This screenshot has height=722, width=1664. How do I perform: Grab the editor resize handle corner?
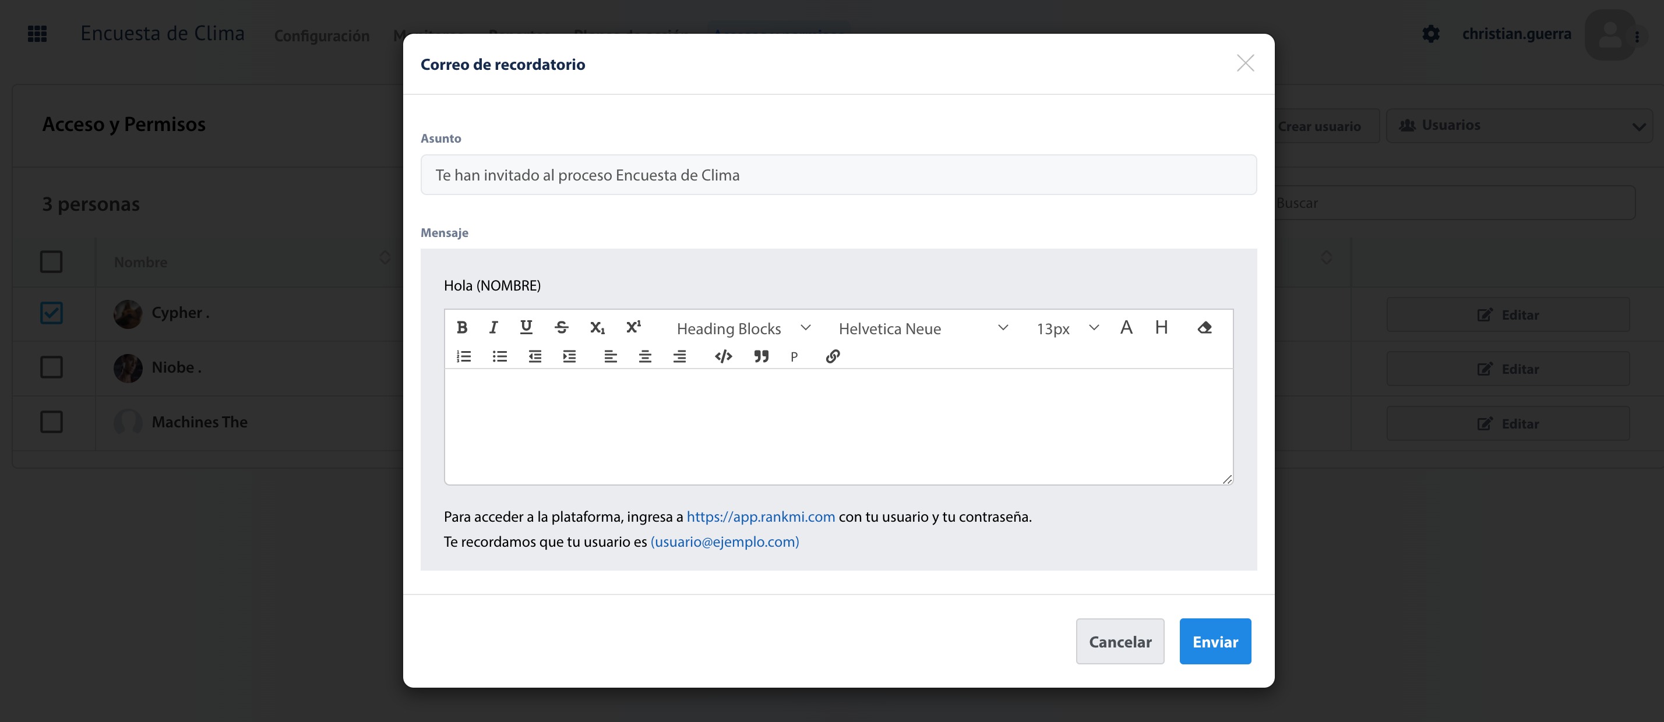(x=1228, y=479)
